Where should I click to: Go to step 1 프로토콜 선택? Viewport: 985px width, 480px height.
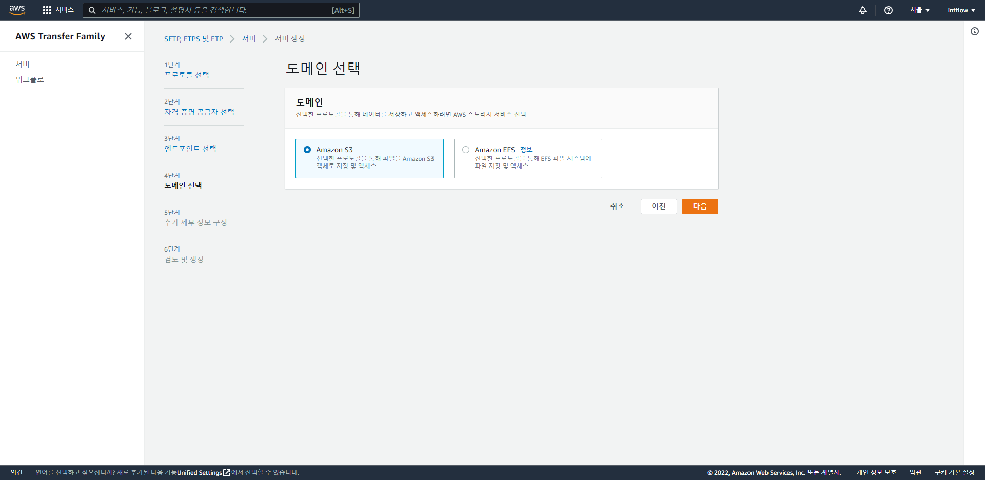coord(187,75)
